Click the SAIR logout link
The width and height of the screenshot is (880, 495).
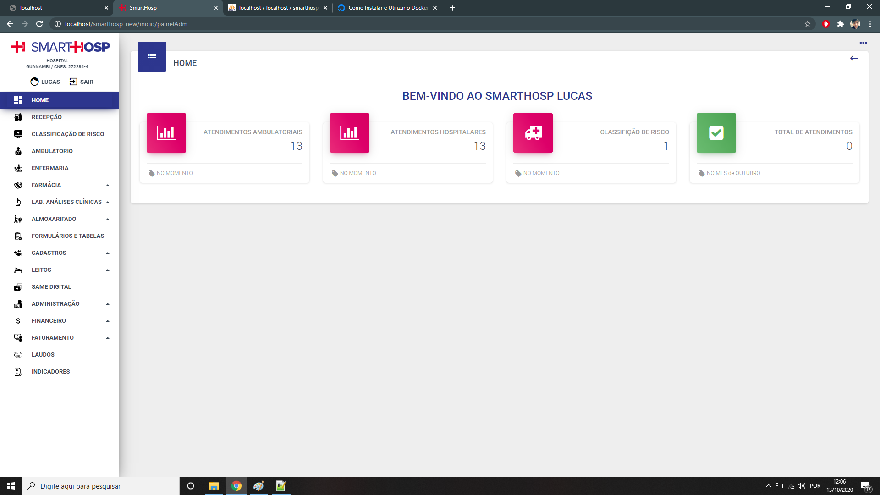point(86,82)
